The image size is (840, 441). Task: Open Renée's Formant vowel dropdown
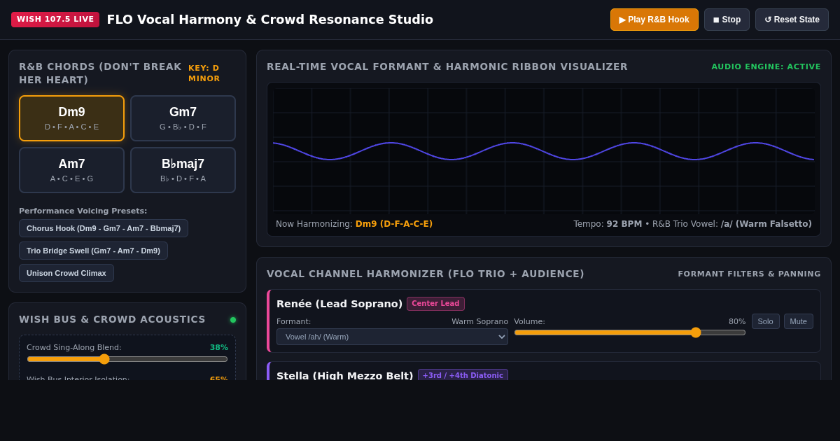tap(392, 337)
